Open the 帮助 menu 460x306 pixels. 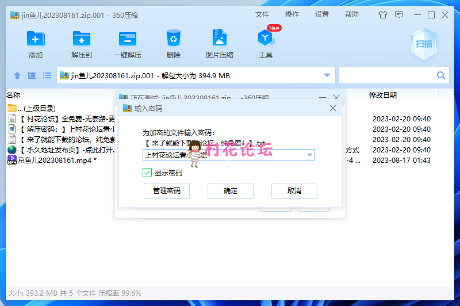point(352,14)
